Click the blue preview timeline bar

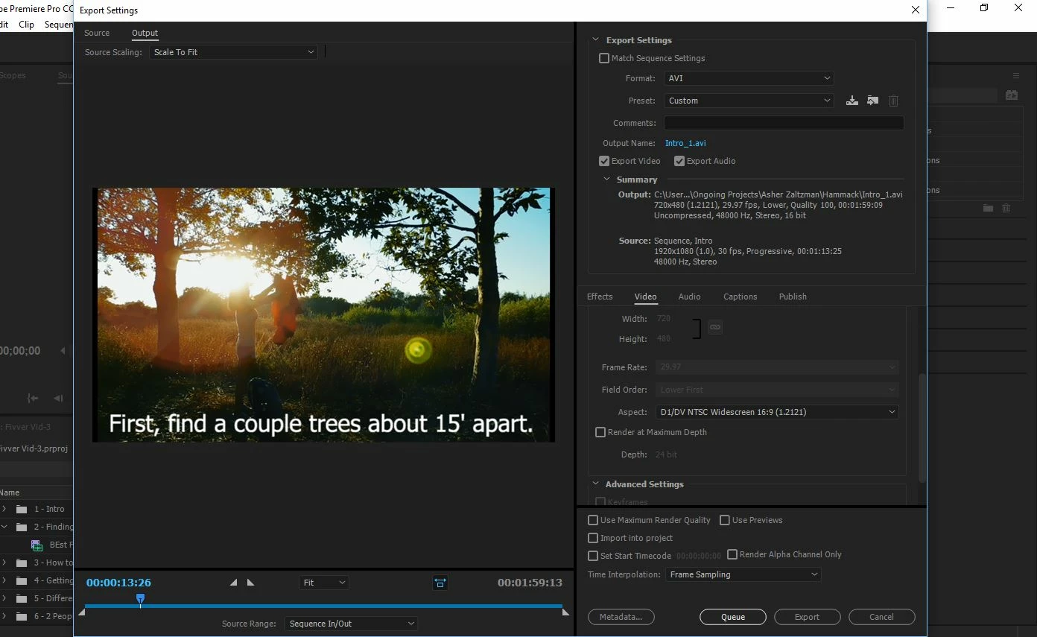[323, 606]
